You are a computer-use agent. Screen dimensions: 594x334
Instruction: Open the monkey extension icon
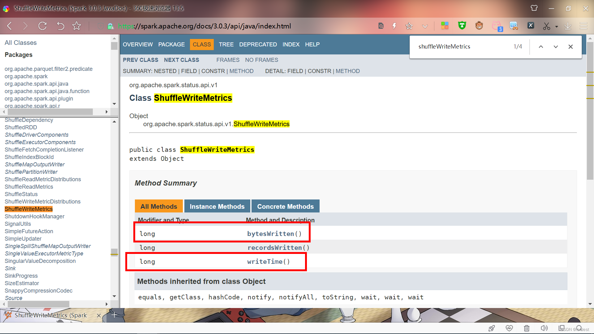point(479,26)
